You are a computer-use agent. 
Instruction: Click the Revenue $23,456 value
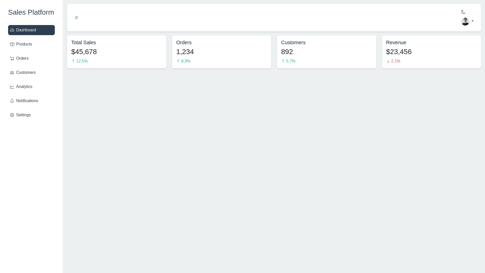[x=399, y=52]
